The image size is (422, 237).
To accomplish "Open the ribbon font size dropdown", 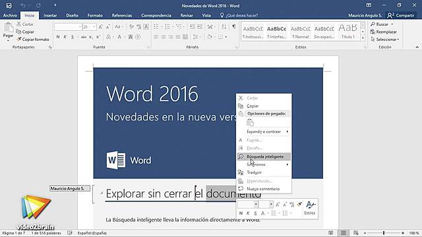I will (x=94, y=26).
